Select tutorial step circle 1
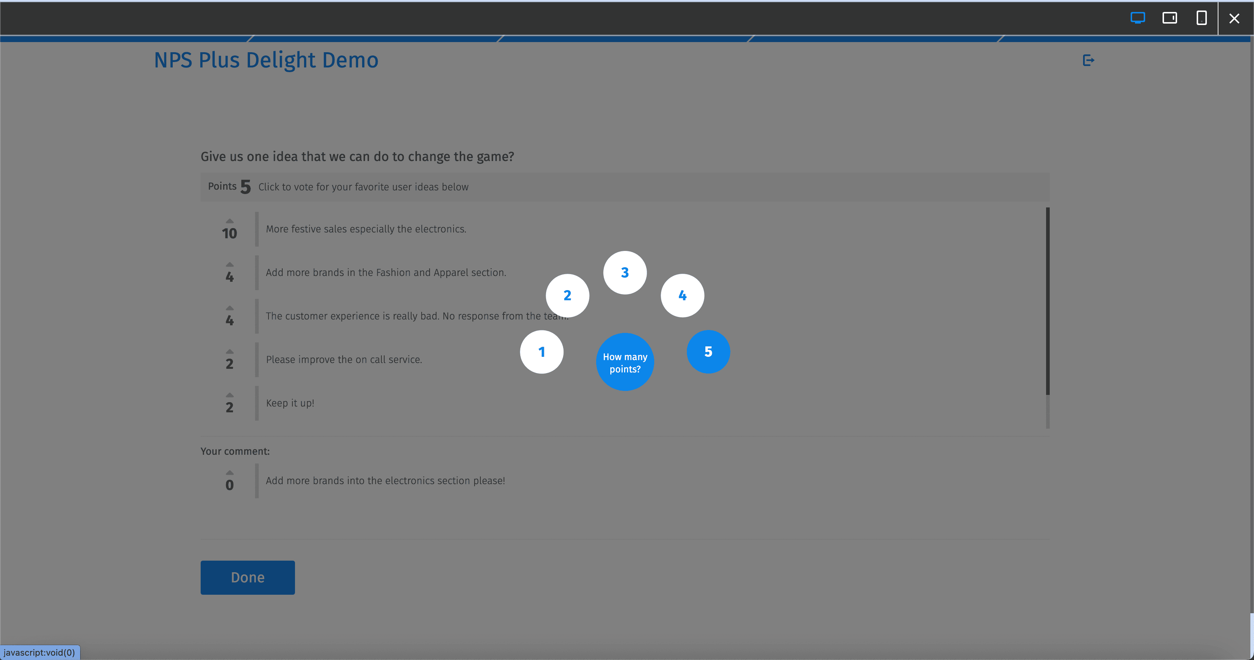The height and width of the screenshot is (660, 1254). click(541, 352)
